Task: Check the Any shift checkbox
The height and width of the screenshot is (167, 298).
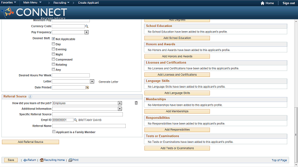Action: (54, 70)
